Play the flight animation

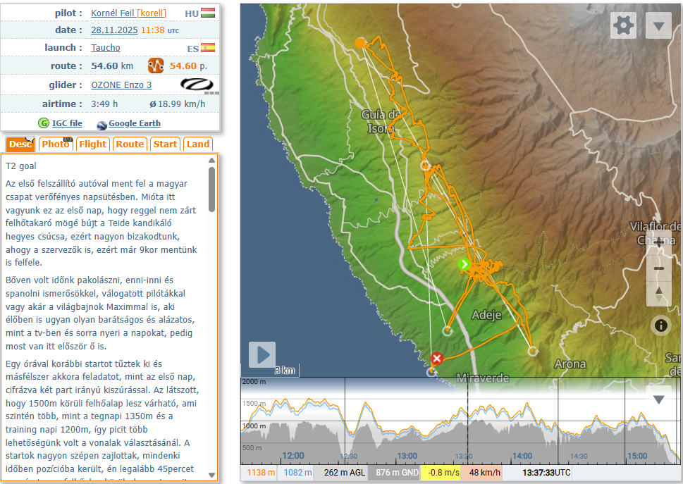click(261, 354)
